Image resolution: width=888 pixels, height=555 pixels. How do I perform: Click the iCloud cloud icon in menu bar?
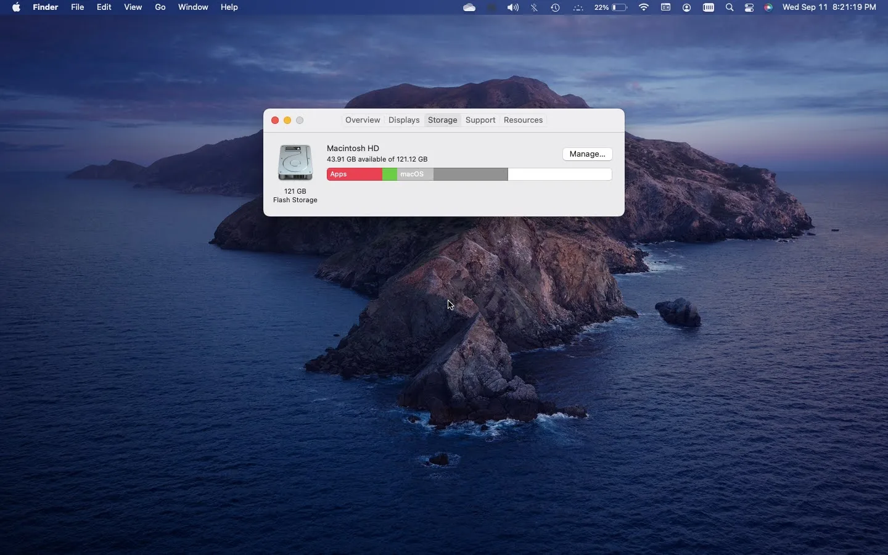(x=471, y=7)
